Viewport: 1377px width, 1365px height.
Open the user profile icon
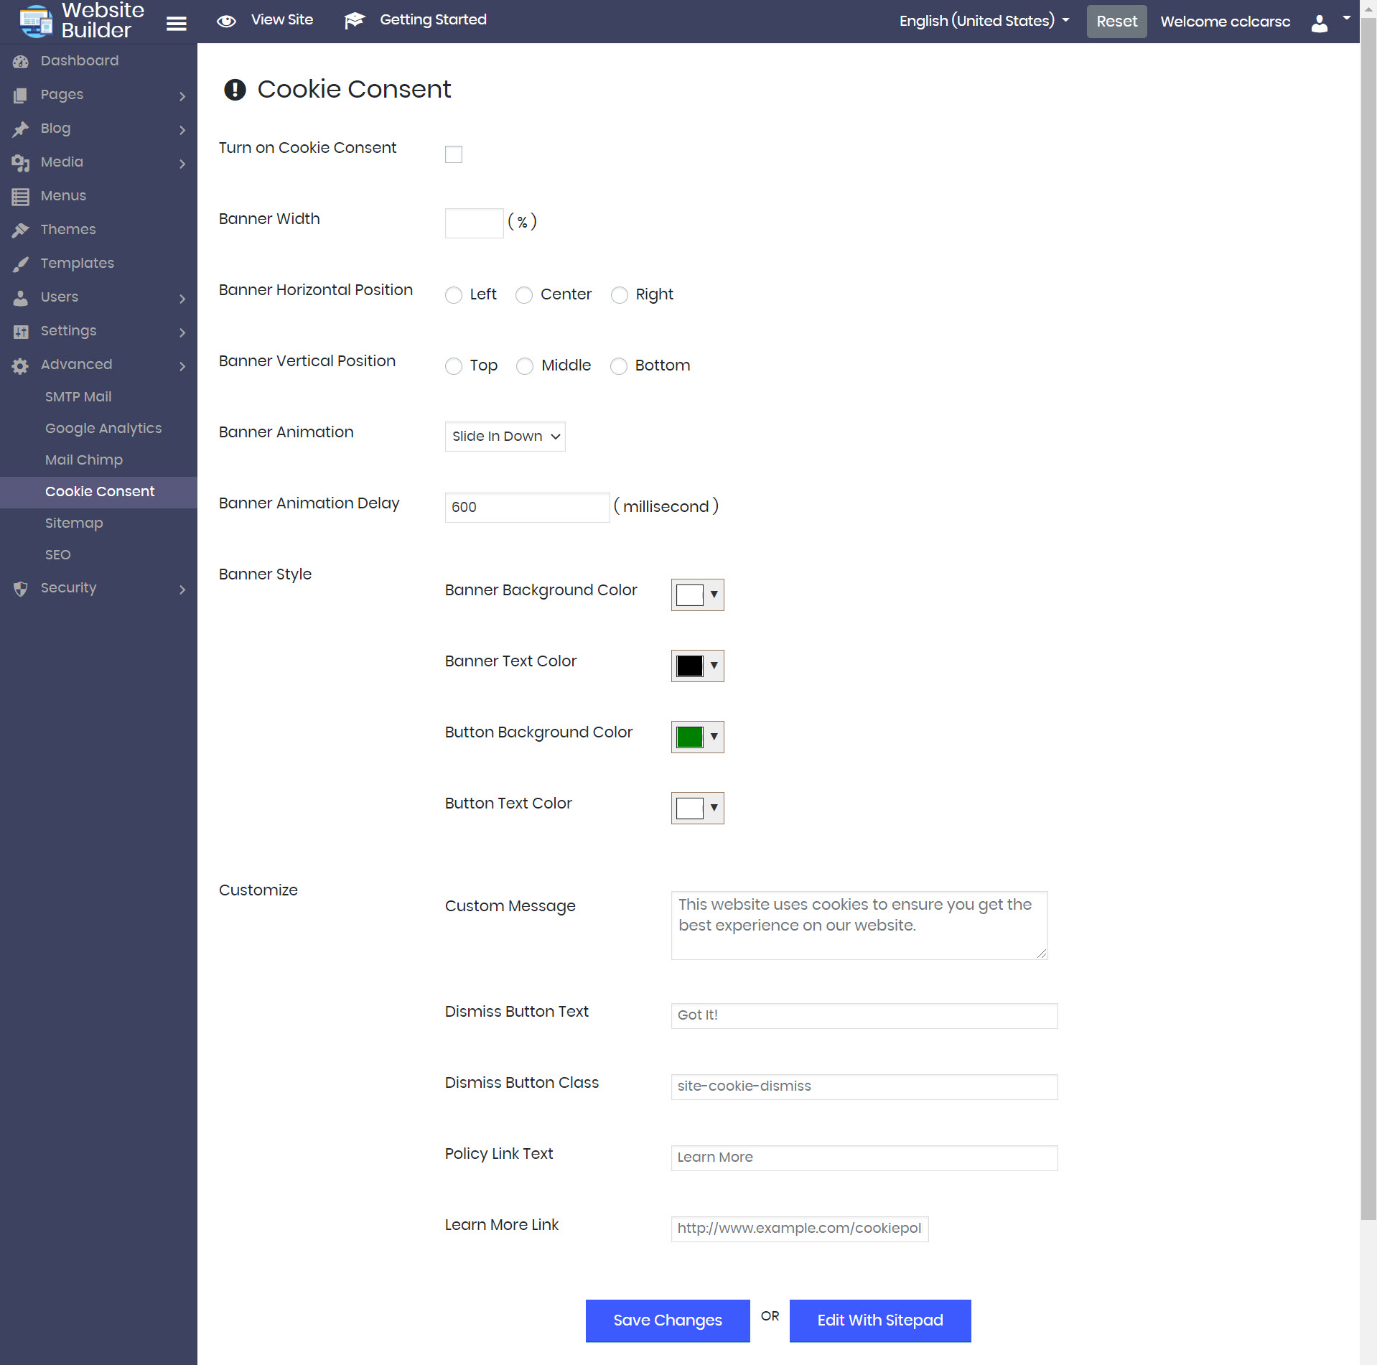(x=1319, y=24)
